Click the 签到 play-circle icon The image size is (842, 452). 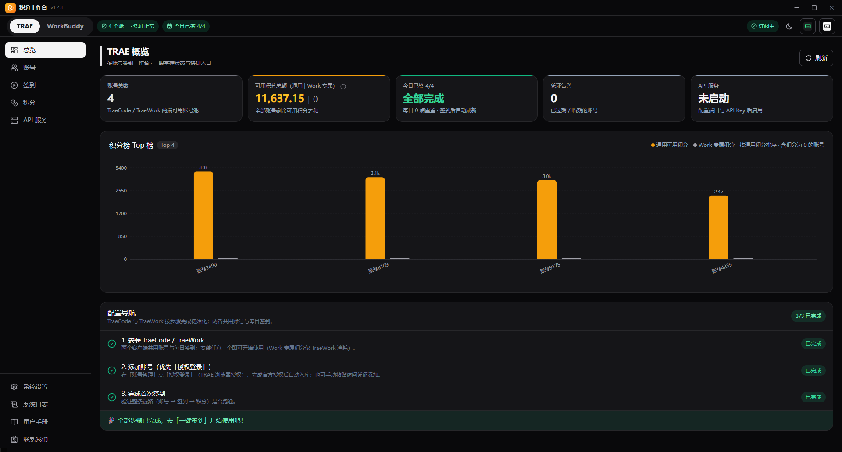pyautogui.click(x=14, y=85)
